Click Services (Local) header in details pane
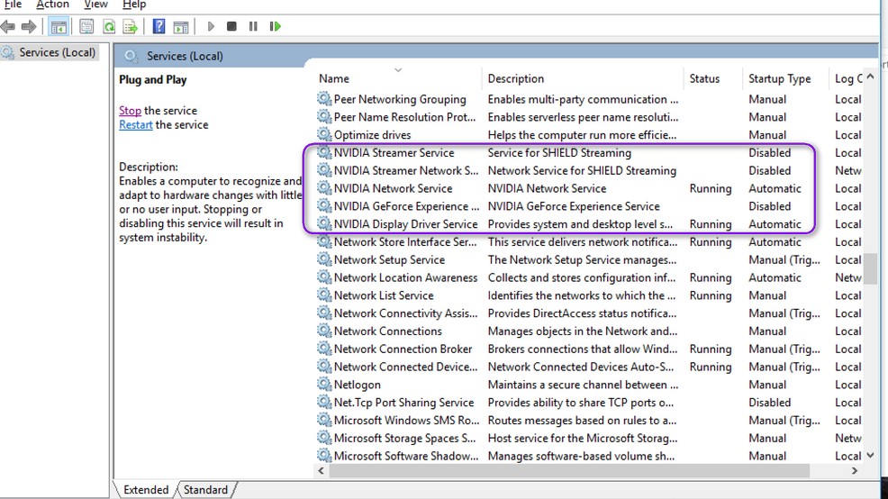The image size is (888, 499). coord(185,56)
